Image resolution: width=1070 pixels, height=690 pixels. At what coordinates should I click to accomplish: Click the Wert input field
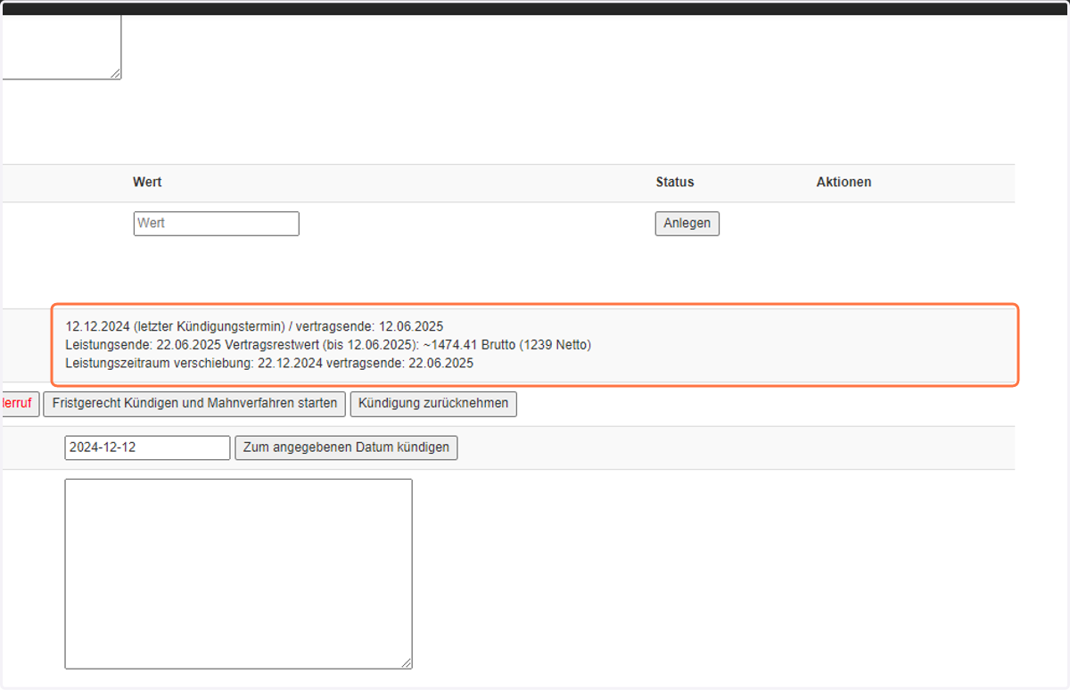(x=216, y=223)
